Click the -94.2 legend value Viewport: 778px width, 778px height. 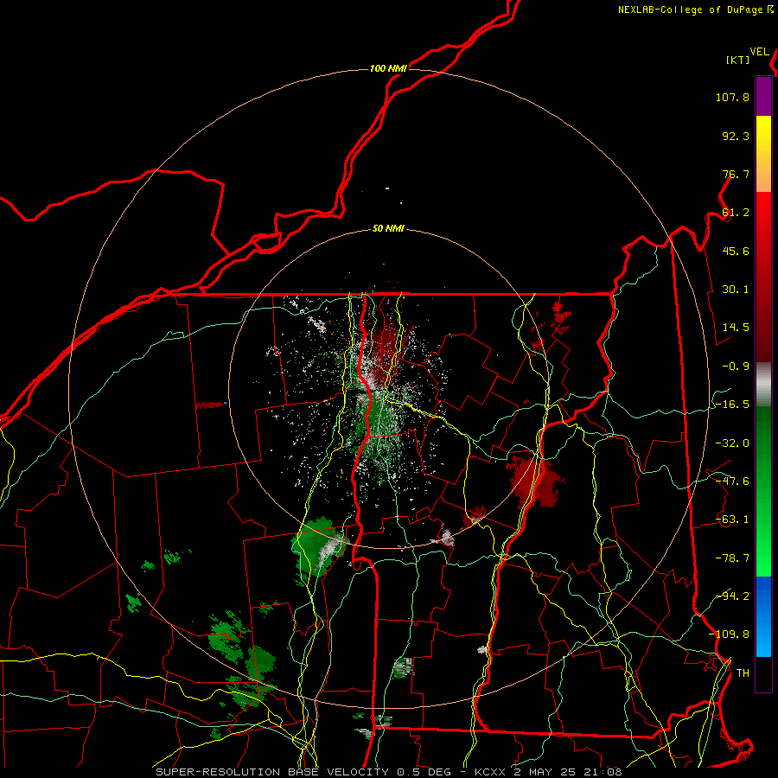pyautogui.click(x=732, y=596)
